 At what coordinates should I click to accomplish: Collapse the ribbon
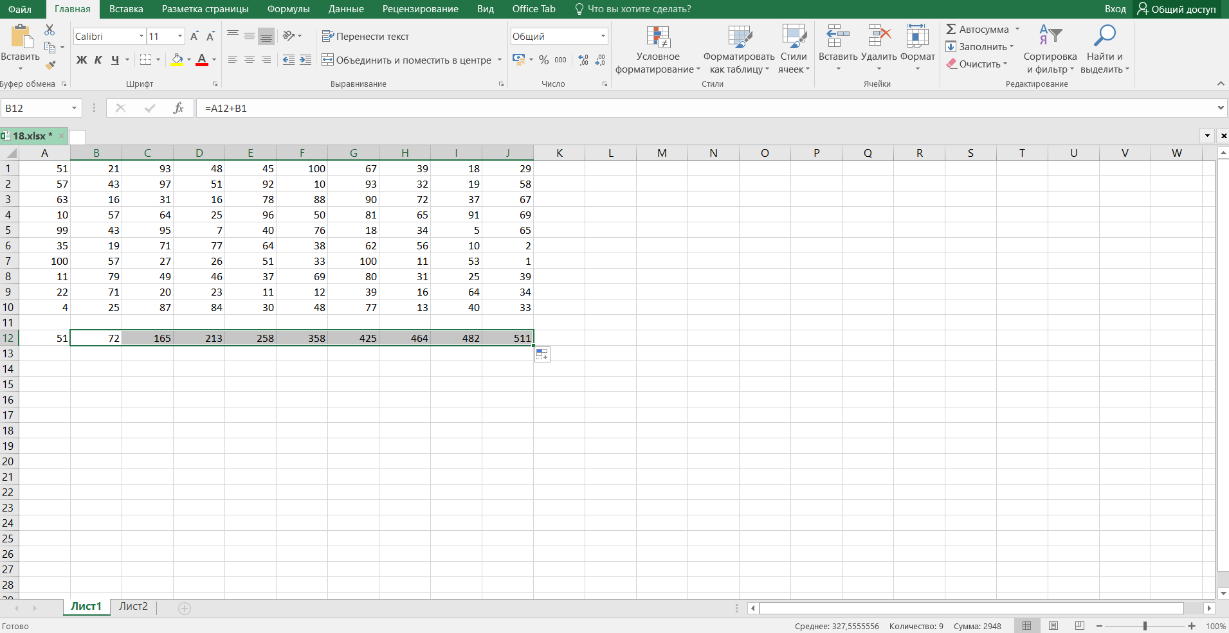point(1221,84)
